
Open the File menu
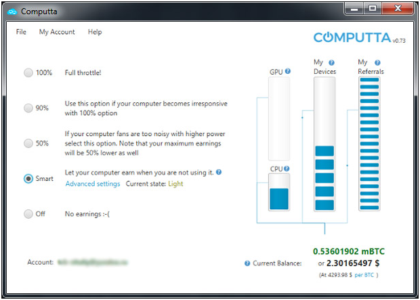[21, 32]
